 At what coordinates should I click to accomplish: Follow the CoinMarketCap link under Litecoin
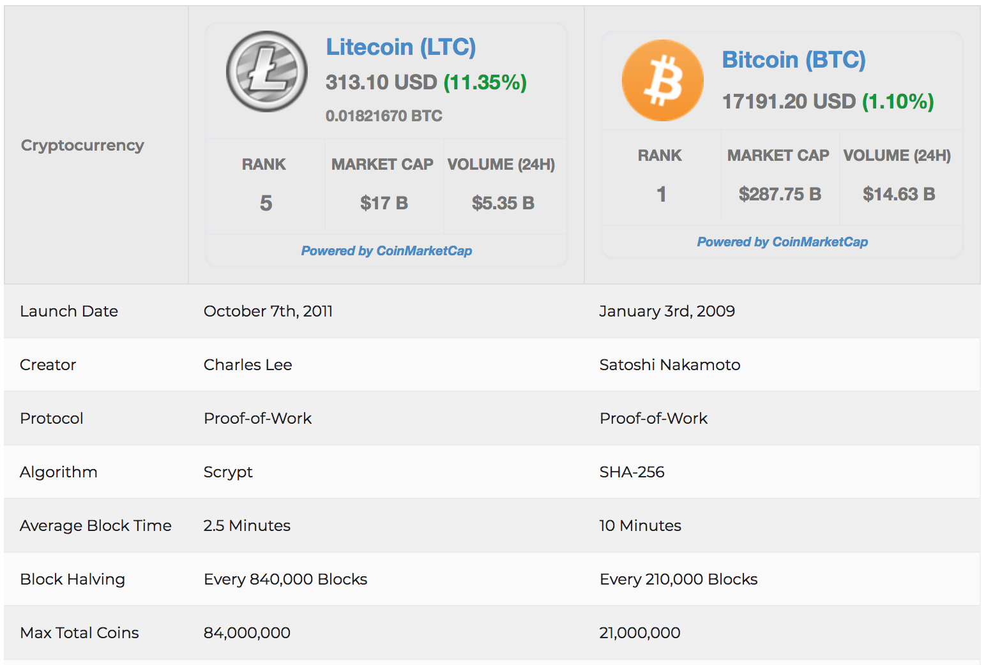(x=386, y=251)
